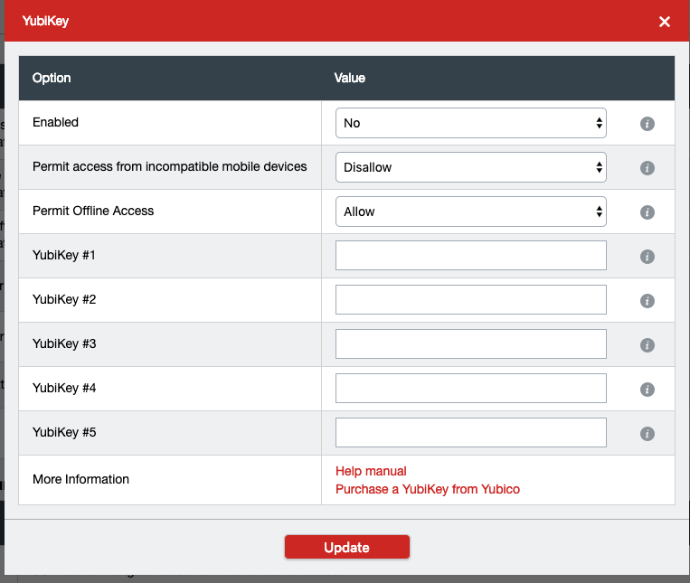Focus the YubiKey #2 input field
The width and height of the screenshot is (690, 583).
click(x=471, y=300)
